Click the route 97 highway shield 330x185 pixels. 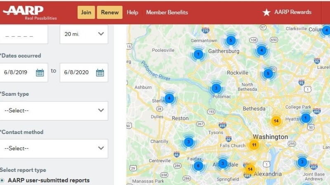click(x=263, y=28)
